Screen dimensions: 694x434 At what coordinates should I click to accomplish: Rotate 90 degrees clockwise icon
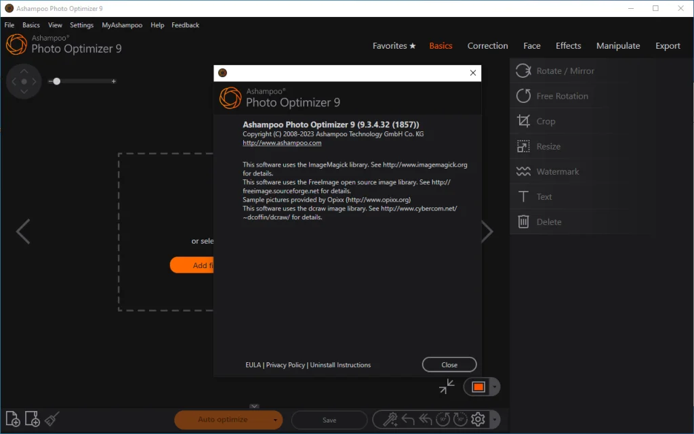[x=460, y=419]
